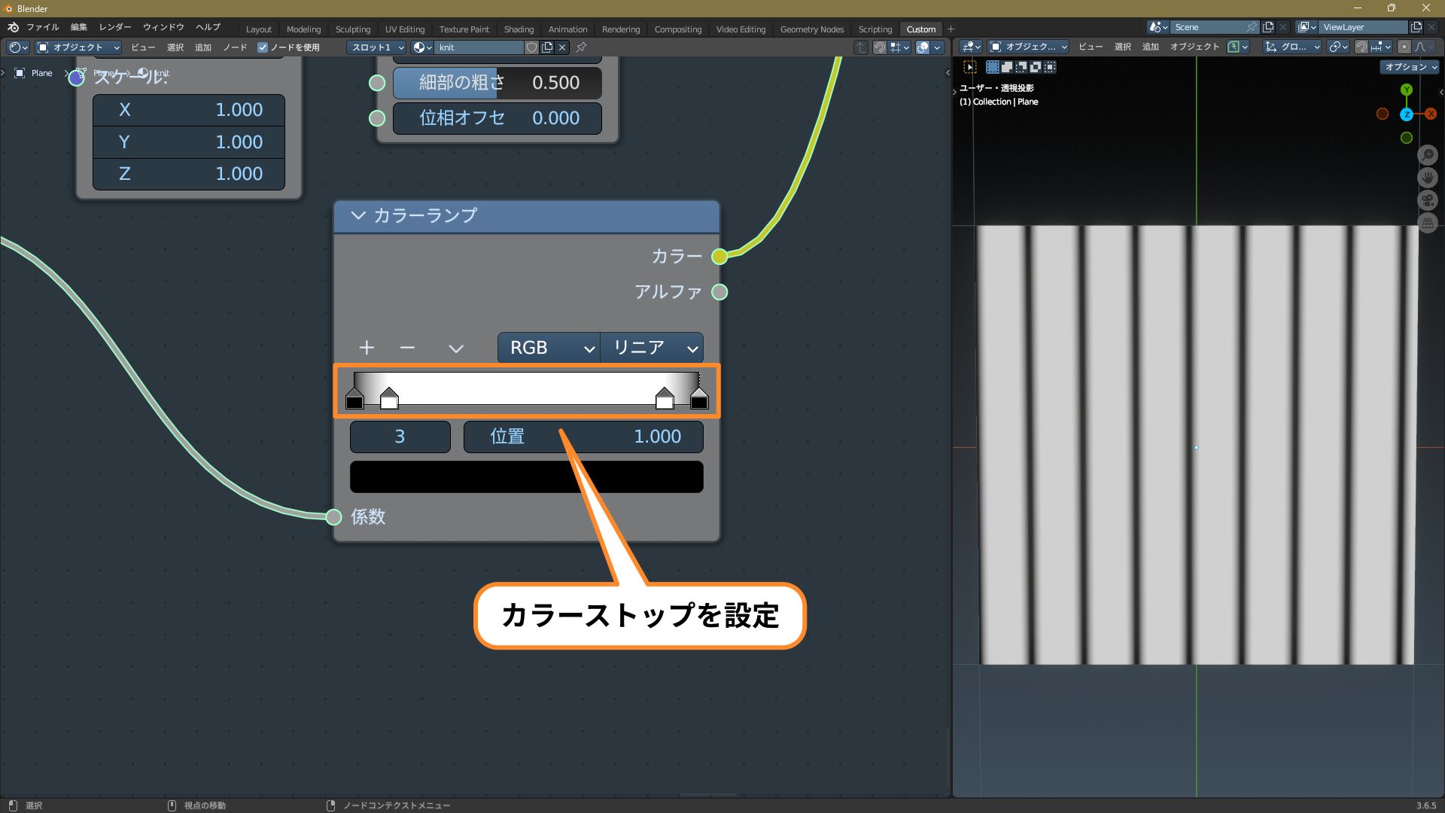Image resolution: width=1445 pixels, height=813 pixels.
Task: Toggle proportional editing in 3D viewport header
Action: click(1404, 47)
